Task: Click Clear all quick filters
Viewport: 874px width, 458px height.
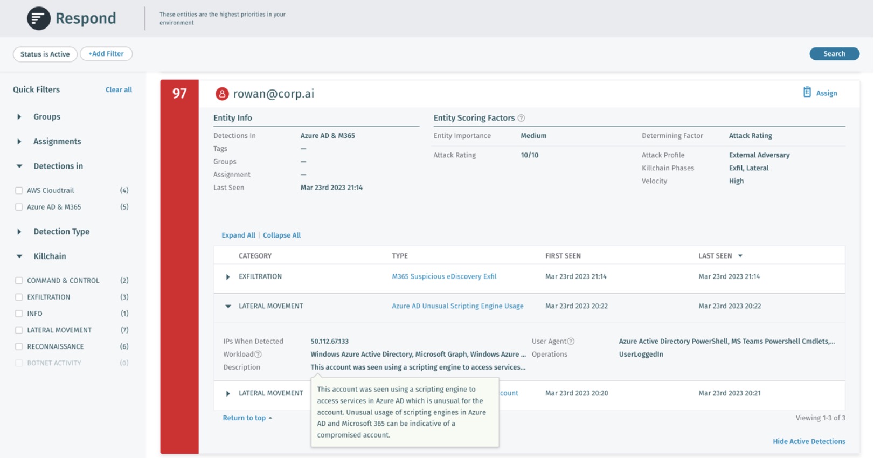Action: point(119,90)
